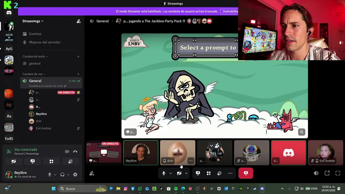Open microphone options arrow in call bar

[171, 173]
